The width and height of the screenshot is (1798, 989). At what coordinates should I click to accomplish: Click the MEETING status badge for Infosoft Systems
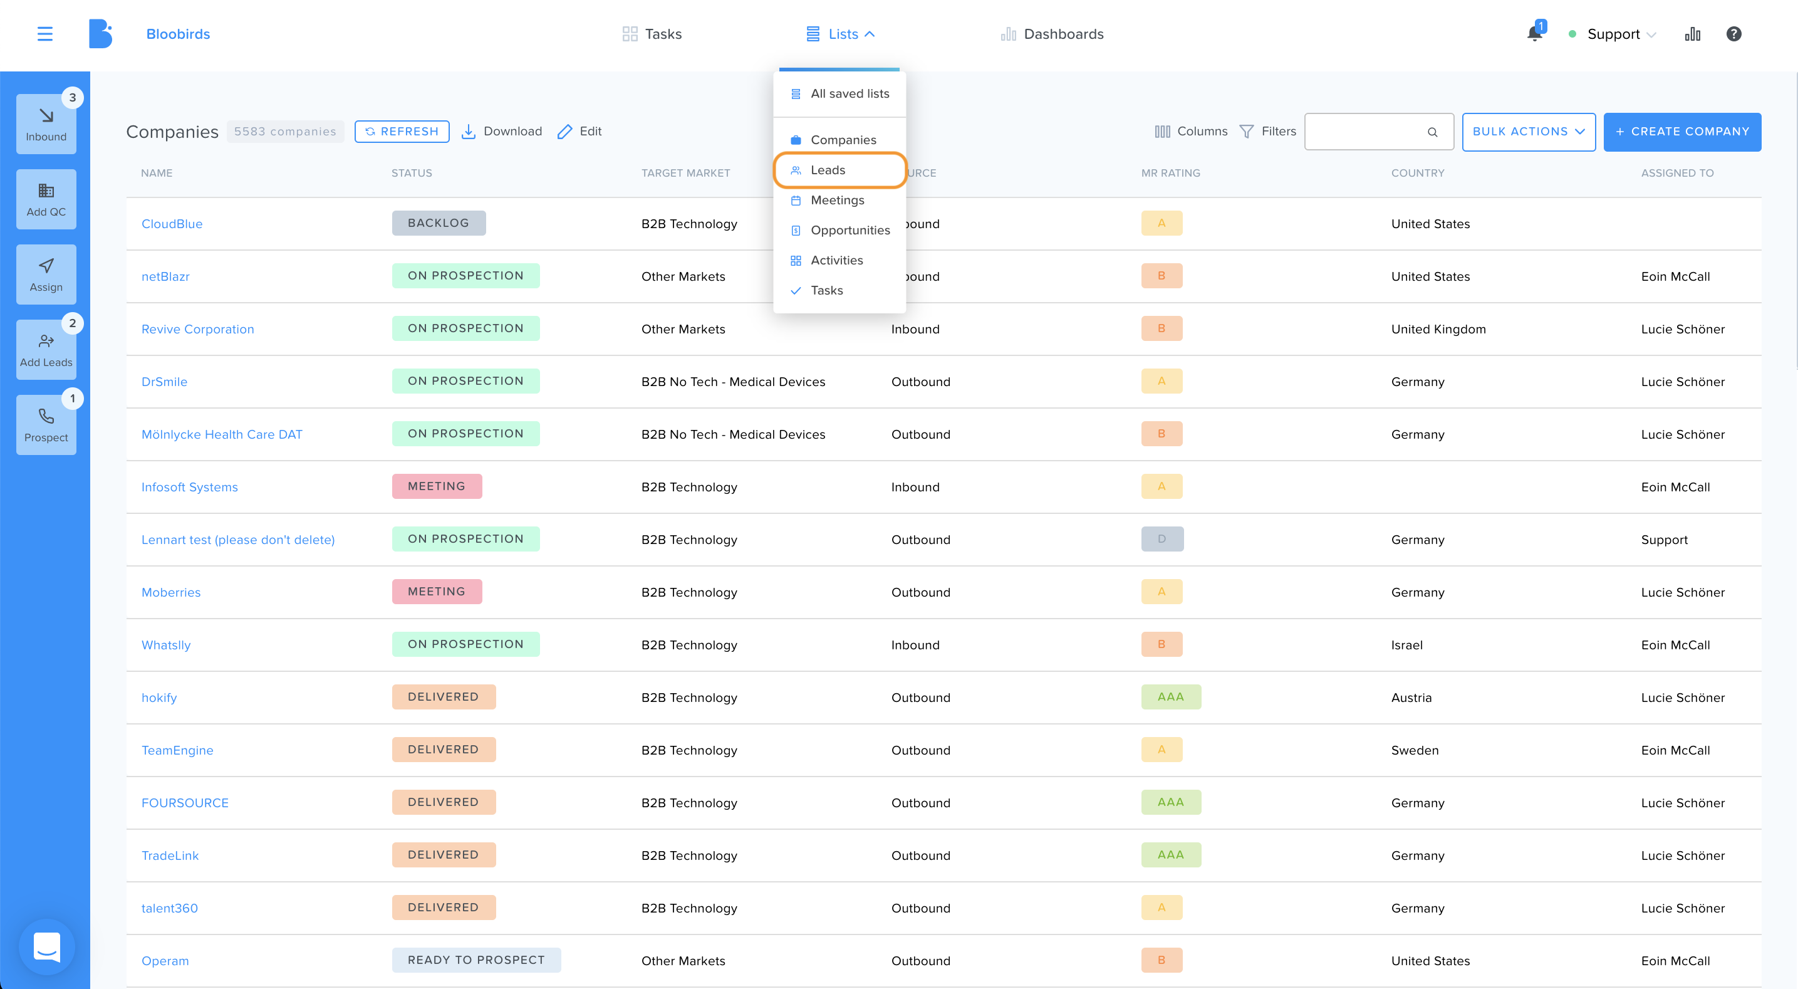coord(436,487)
